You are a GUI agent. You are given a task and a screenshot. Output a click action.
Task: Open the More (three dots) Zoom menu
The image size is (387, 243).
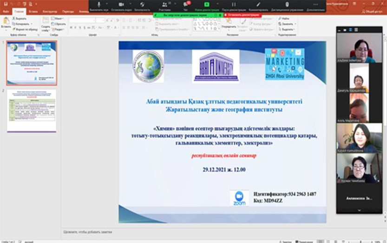click(315, 5)
